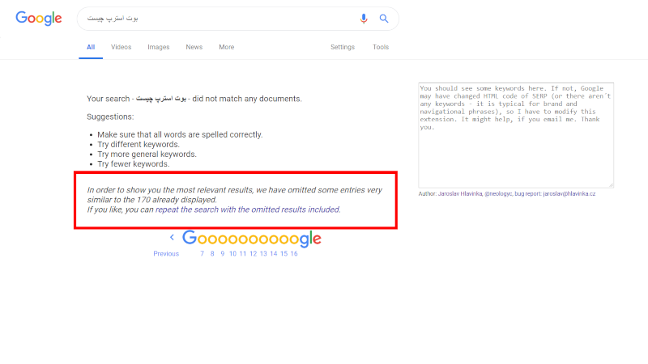The width and height of the screenshot is (648, 364).
Task: Go to results page 15
Action: point(283,254)
